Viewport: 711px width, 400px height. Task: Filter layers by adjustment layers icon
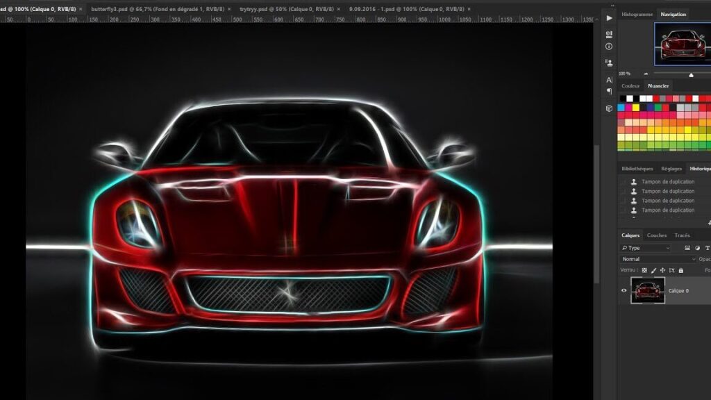point(697,248)
